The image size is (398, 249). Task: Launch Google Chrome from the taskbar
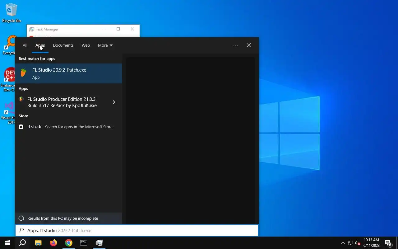(69, 243)
